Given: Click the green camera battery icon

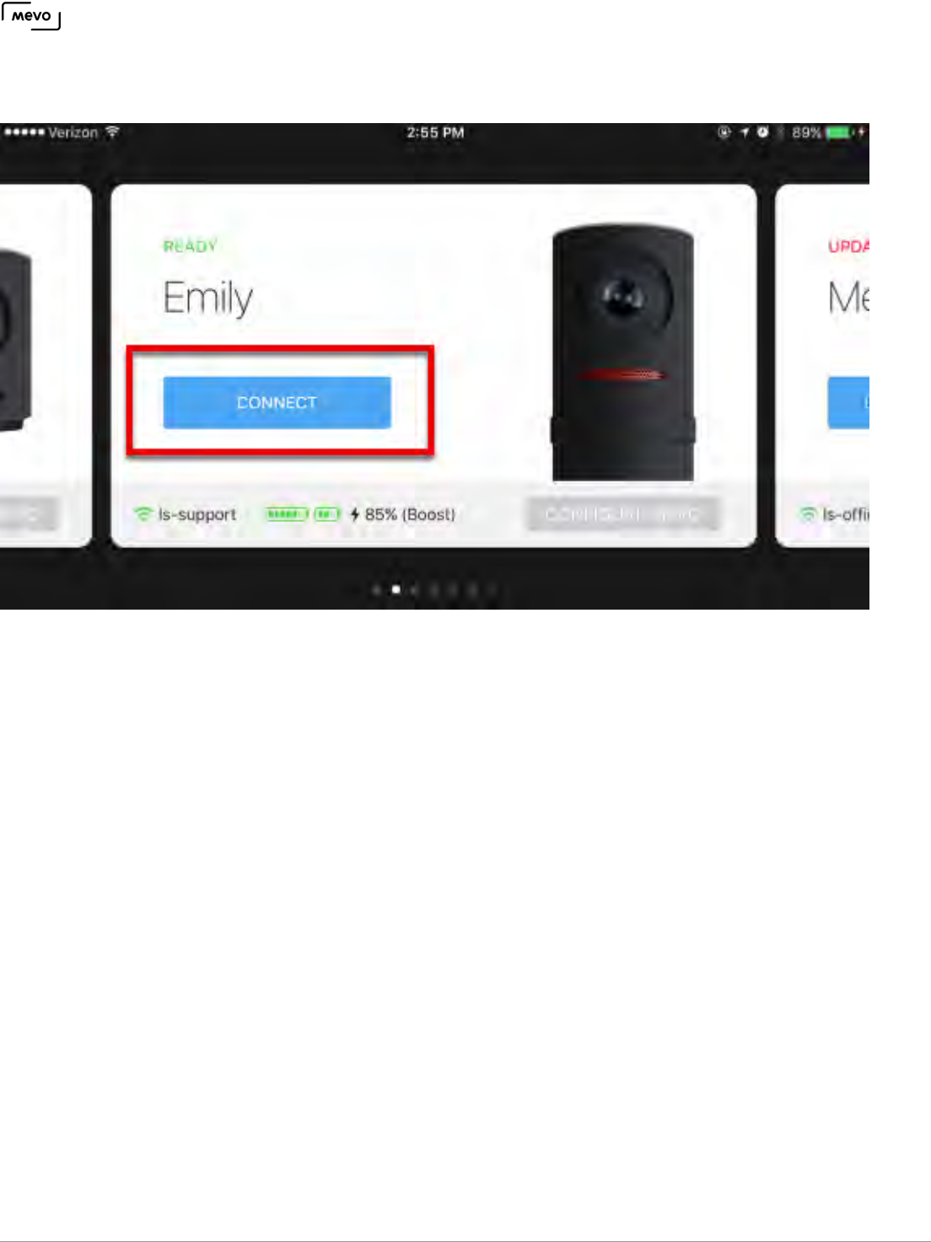Looking at the screenshot, I should tap(287, 513).
